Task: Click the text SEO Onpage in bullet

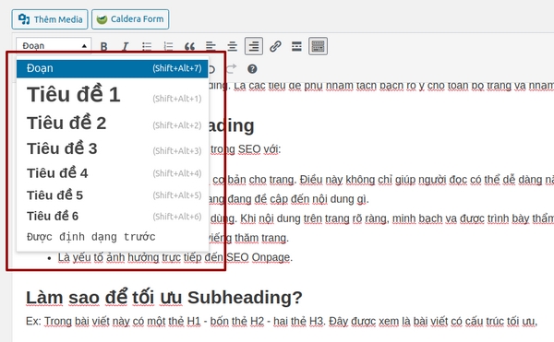Action: click(259, 257)
